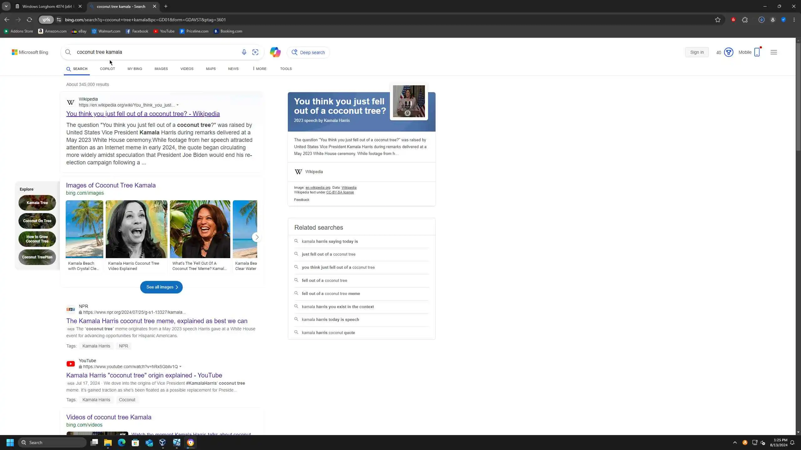The height and width of the screenshot is (450, 801).
Task: Open File Explorer from taskbar
Action: [x=108, y=442]
